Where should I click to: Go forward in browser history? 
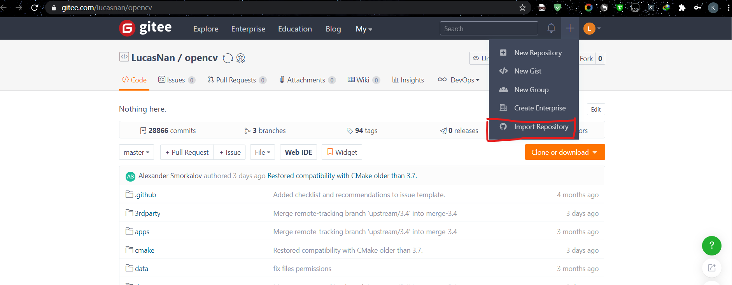point(19,8)
